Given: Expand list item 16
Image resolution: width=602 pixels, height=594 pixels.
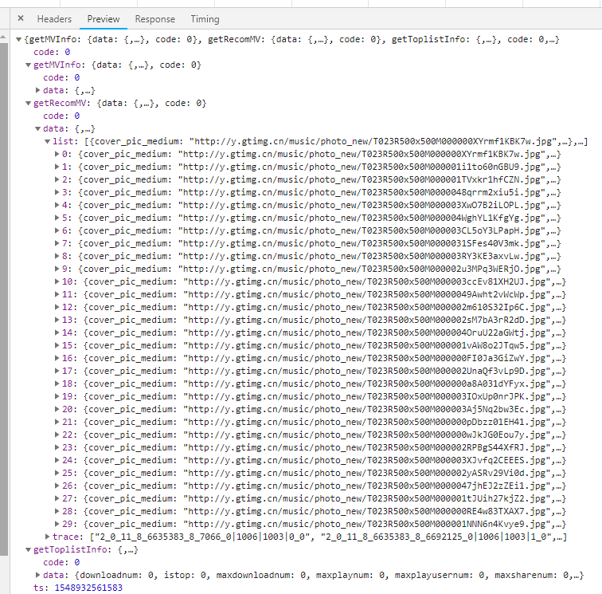Looking at the screenshot, I should tap(57, 358).
